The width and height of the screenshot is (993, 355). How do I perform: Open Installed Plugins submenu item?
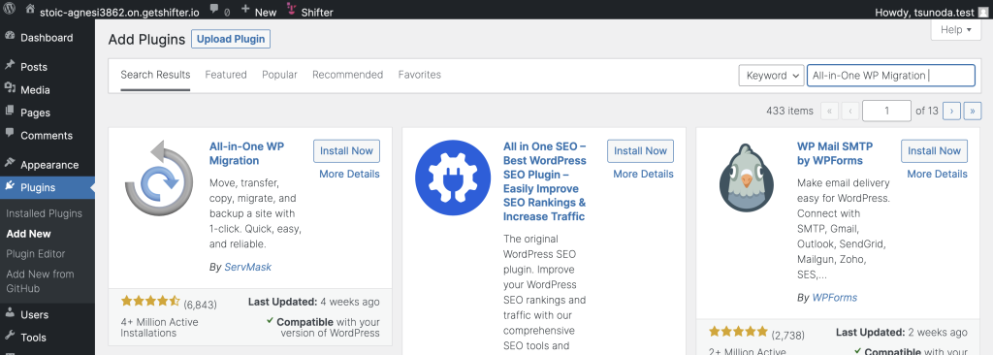point(45,213)
